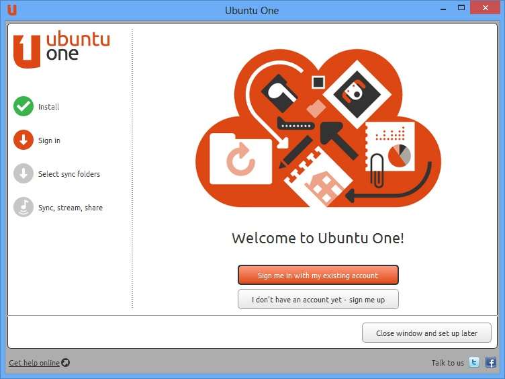Open the Get help online link

coord(34,363)
